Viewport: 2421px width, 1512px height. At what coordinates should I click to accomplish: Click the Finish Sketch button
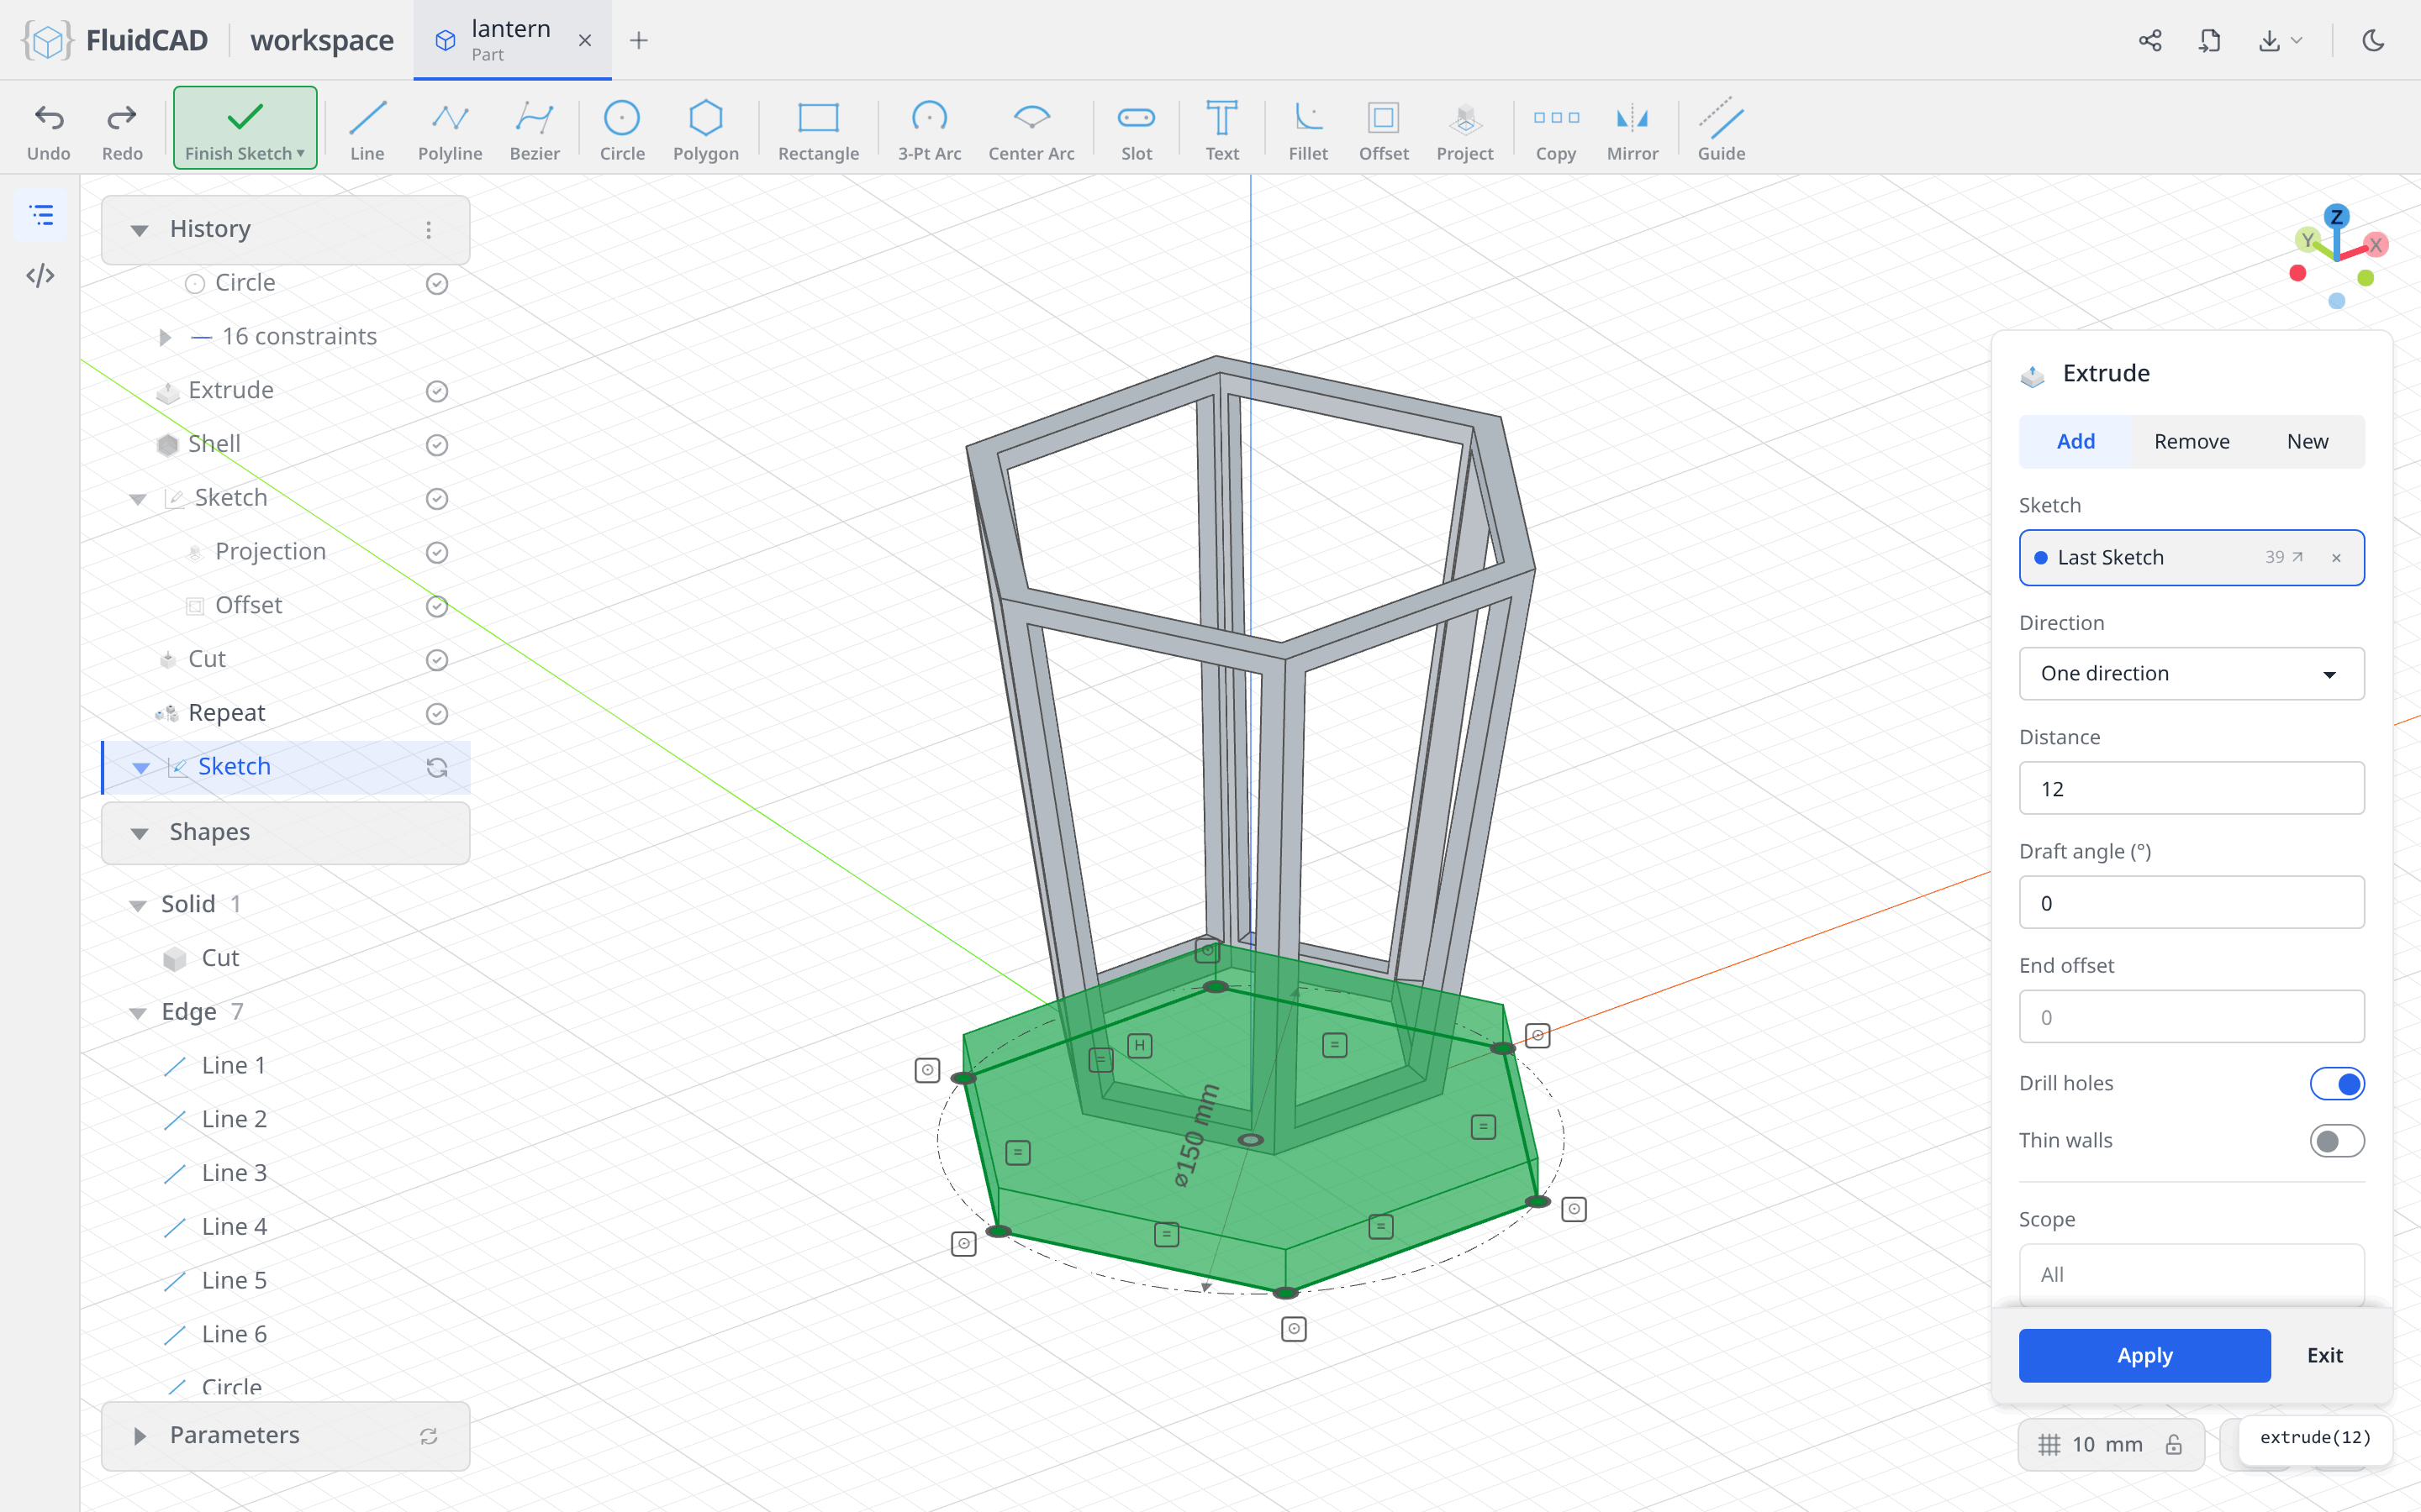pyautogui.click(x=245, y=128)
